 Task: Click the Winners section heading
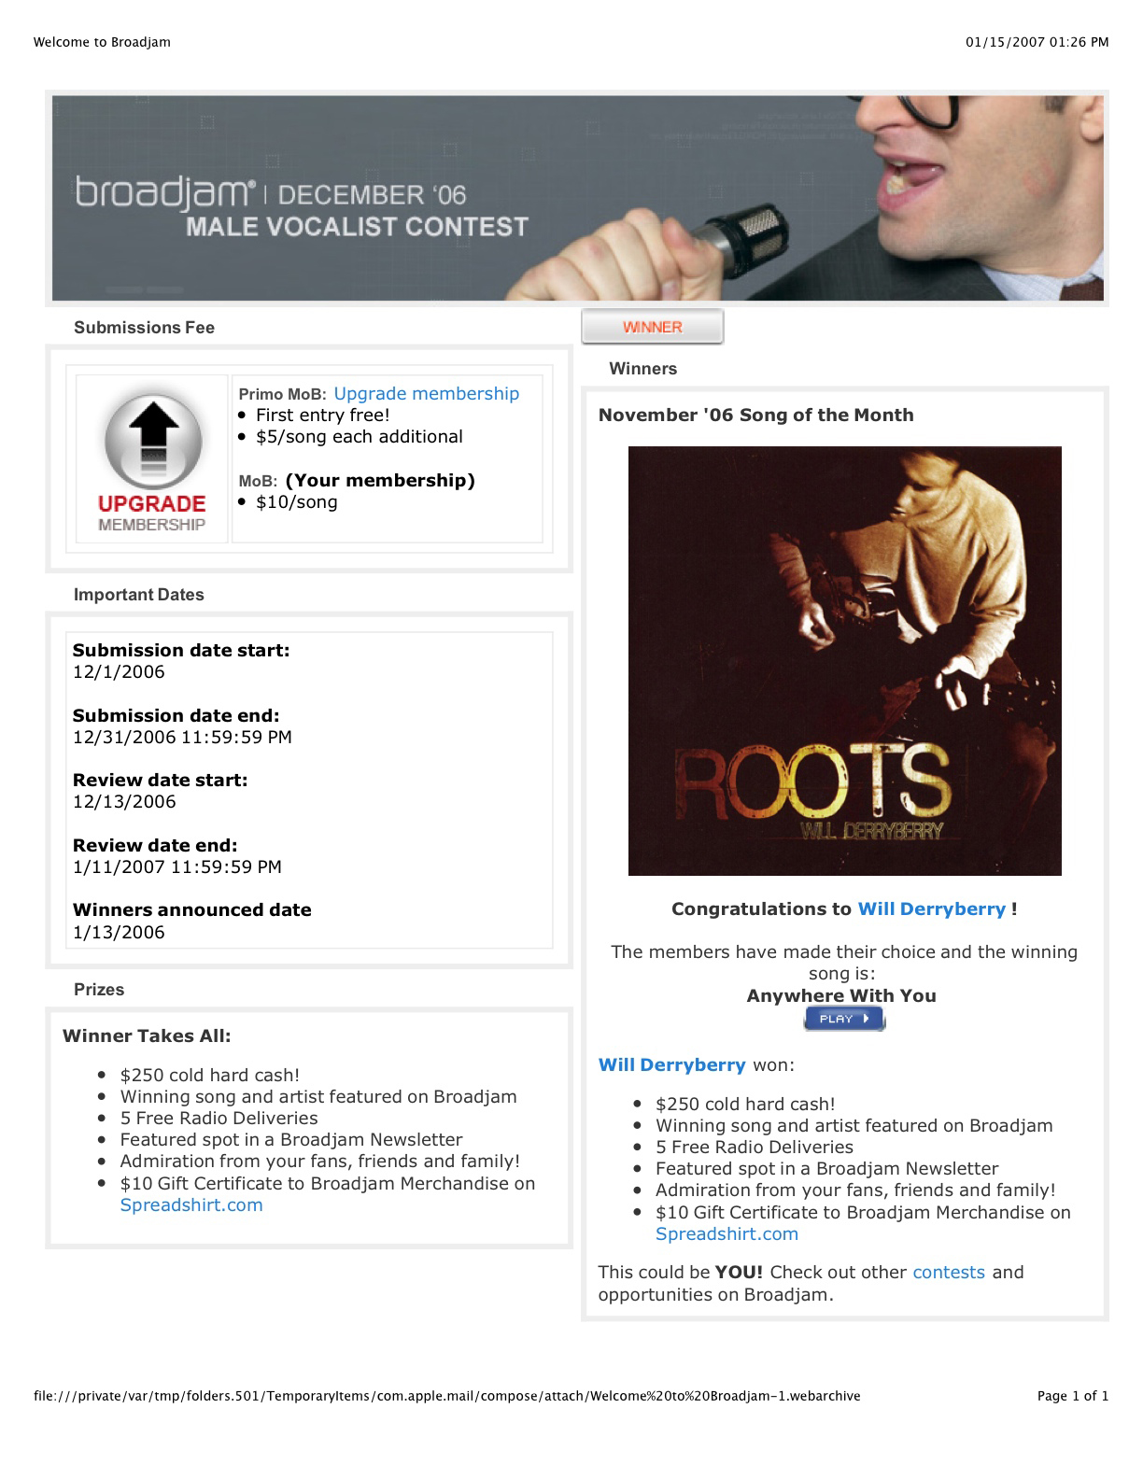point(642,369)
